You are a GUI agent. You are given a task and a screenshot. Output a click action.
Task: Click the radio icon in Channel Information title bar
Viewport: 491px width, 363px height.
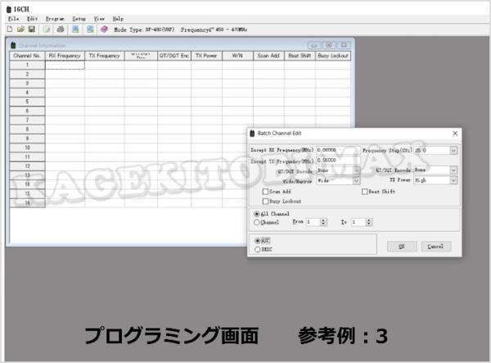coord(13,45)
